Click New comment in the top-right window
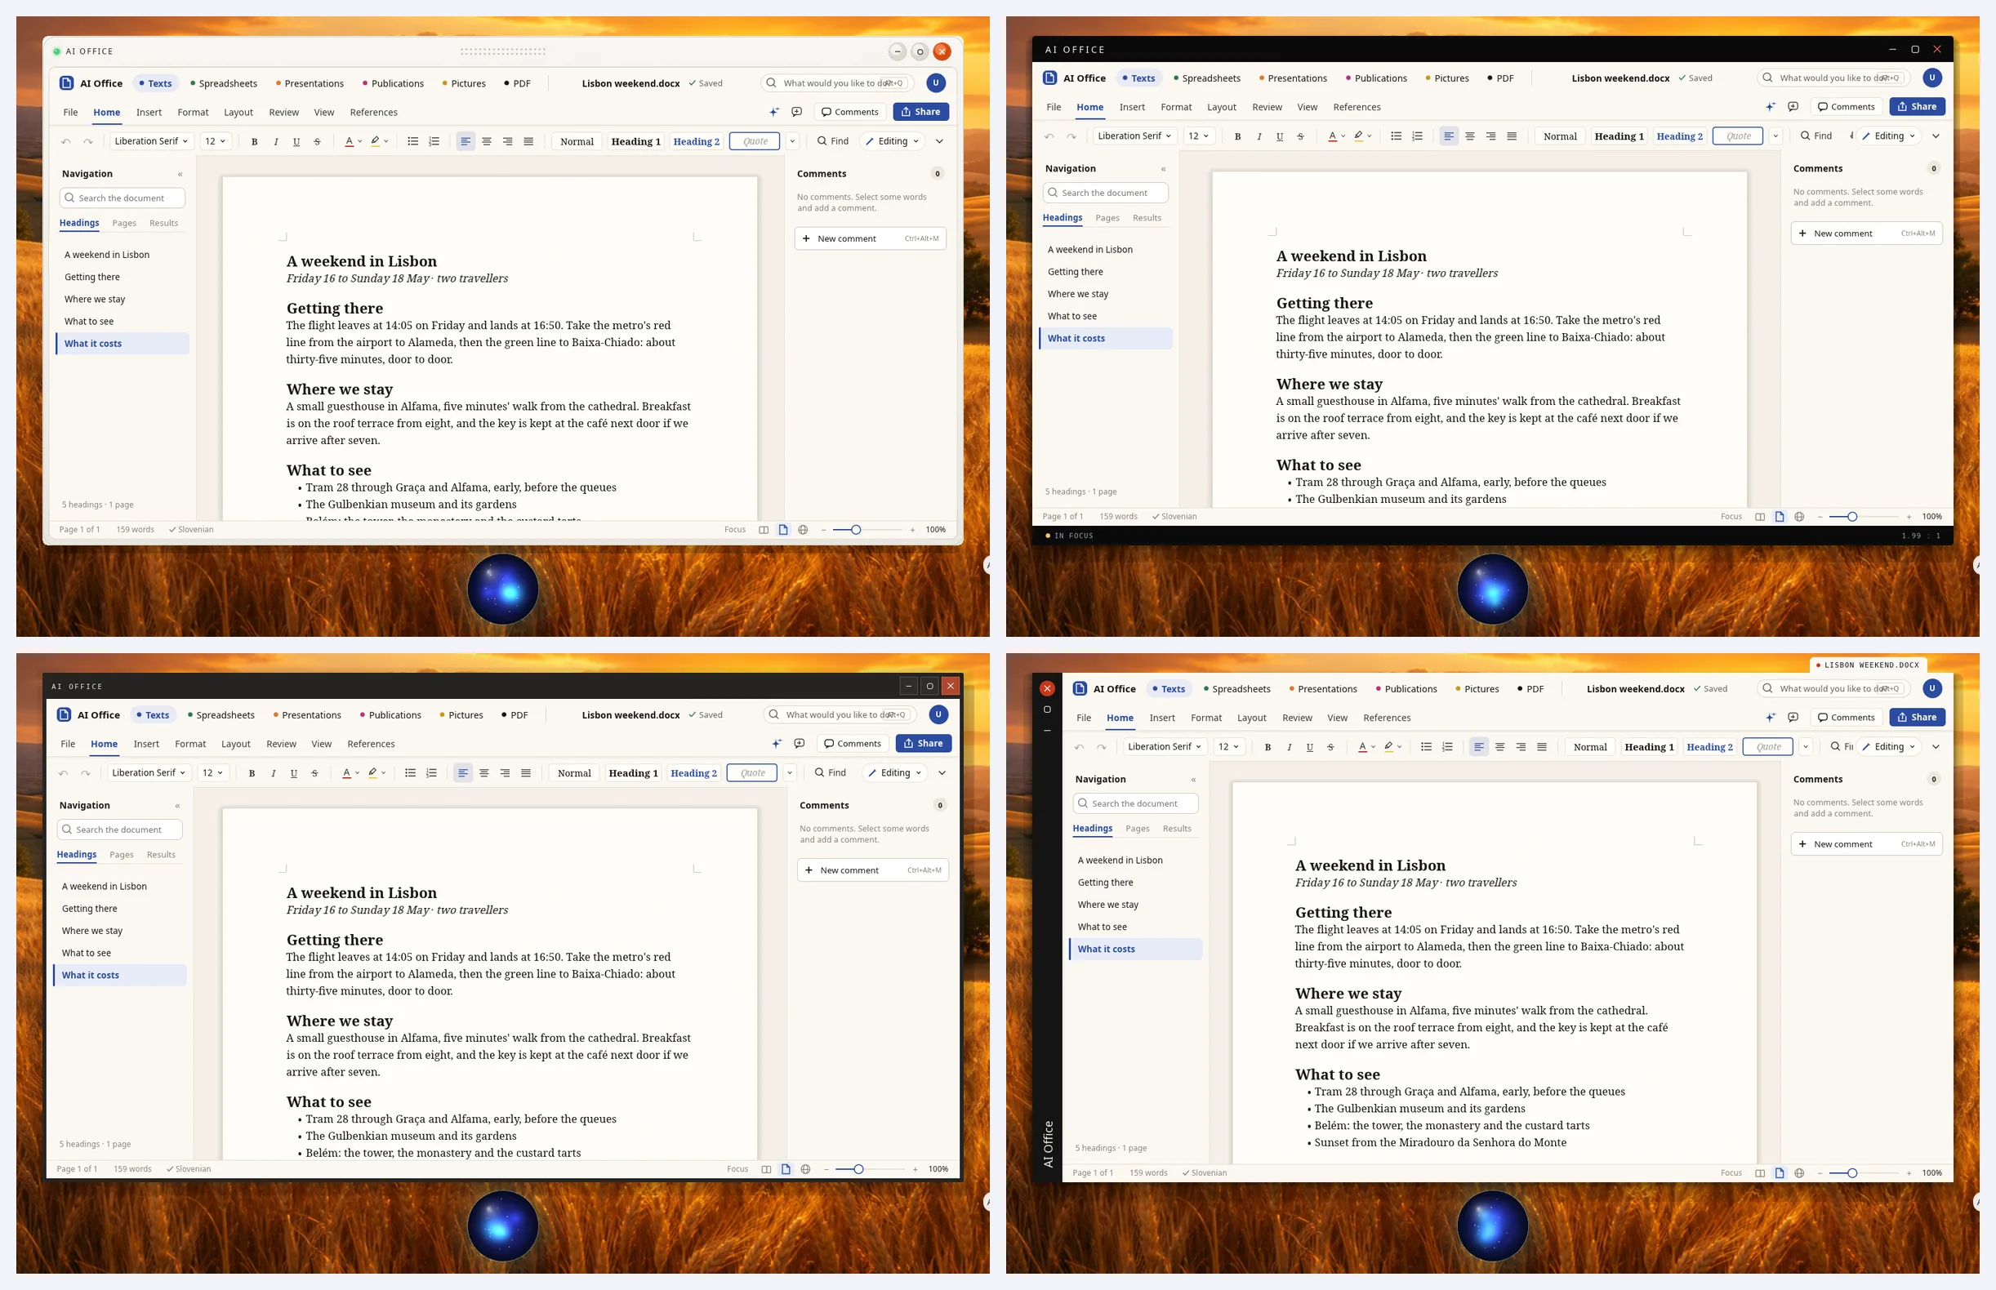 click(x=1866, y=234)
